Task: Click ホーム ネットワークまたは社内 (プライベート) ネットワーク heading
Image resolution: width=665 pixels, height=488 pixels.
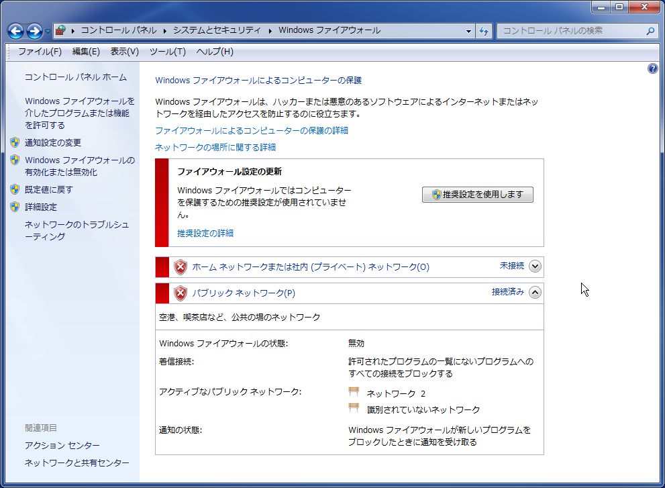Action: tap(311, 267)
